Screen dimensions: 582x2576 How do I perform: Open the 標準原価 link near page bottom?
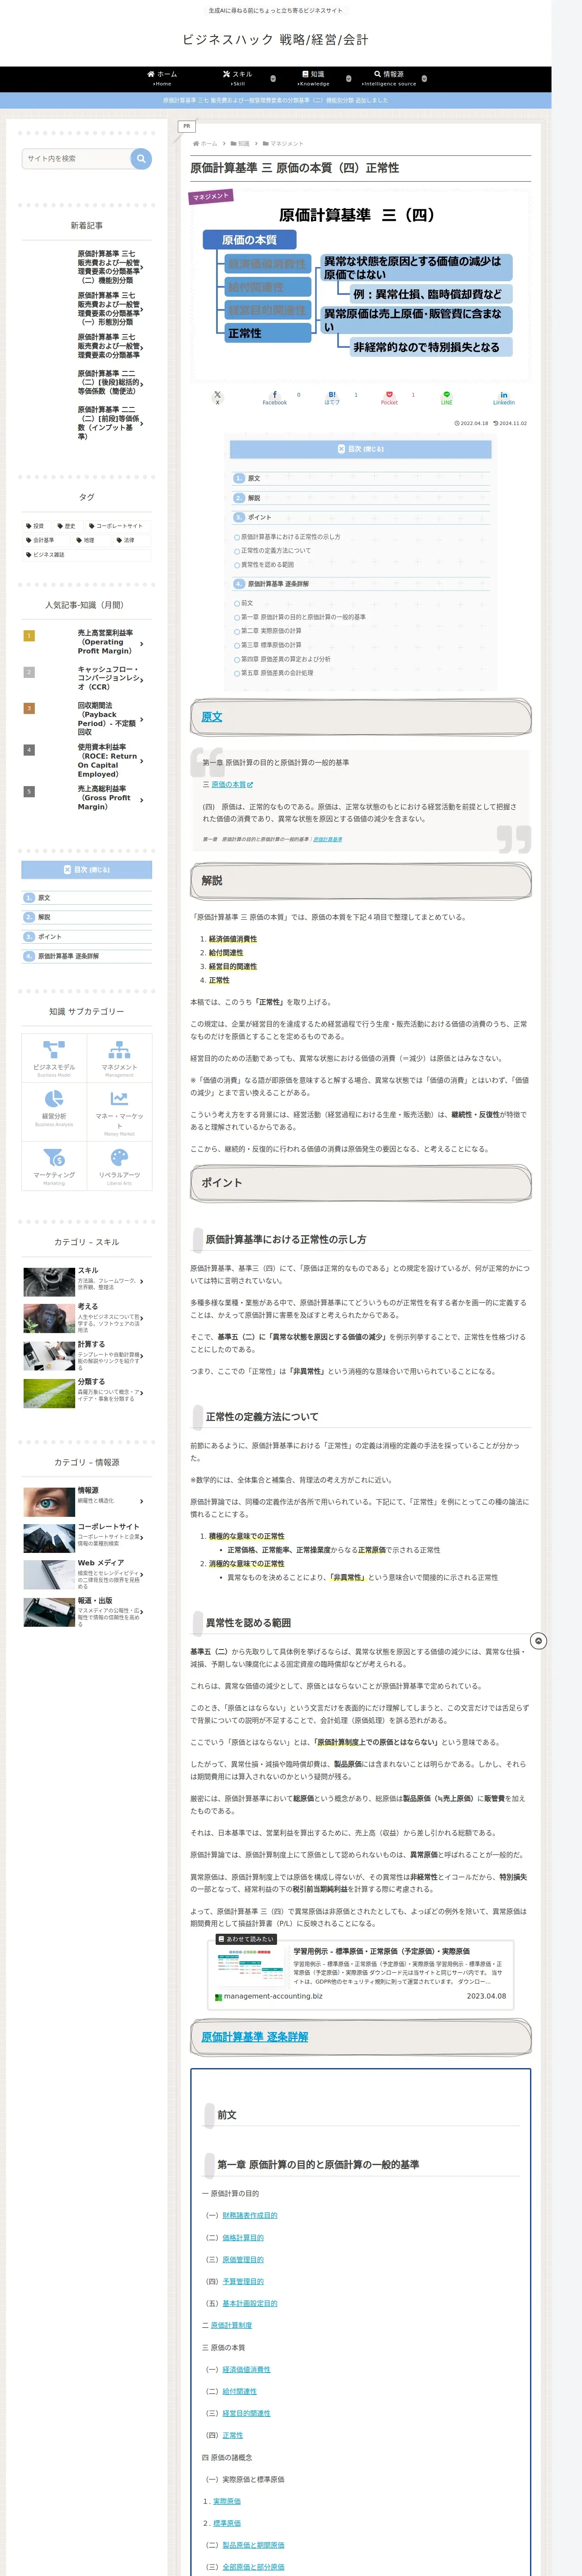pyautogui.click(x=227, y=2523)
